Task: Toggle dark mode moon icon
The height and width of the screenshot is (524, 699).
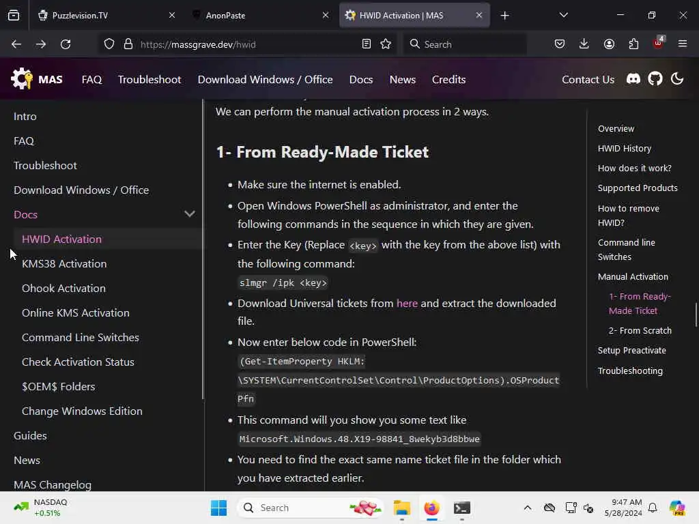Action: tap(677, 79)
